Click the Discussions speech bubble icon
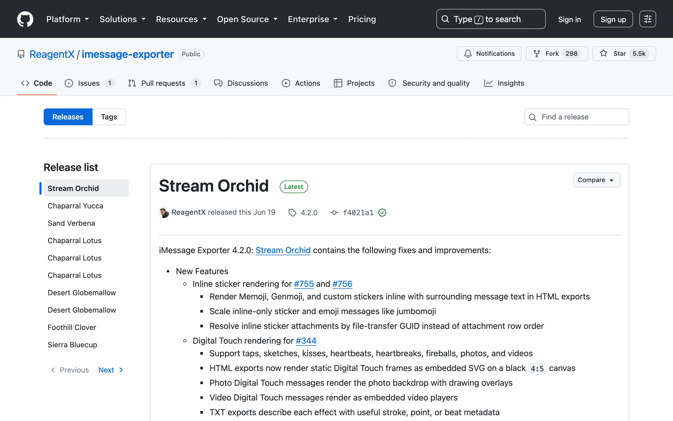This screenshot has height=421, width=673. tap(218, 83)
